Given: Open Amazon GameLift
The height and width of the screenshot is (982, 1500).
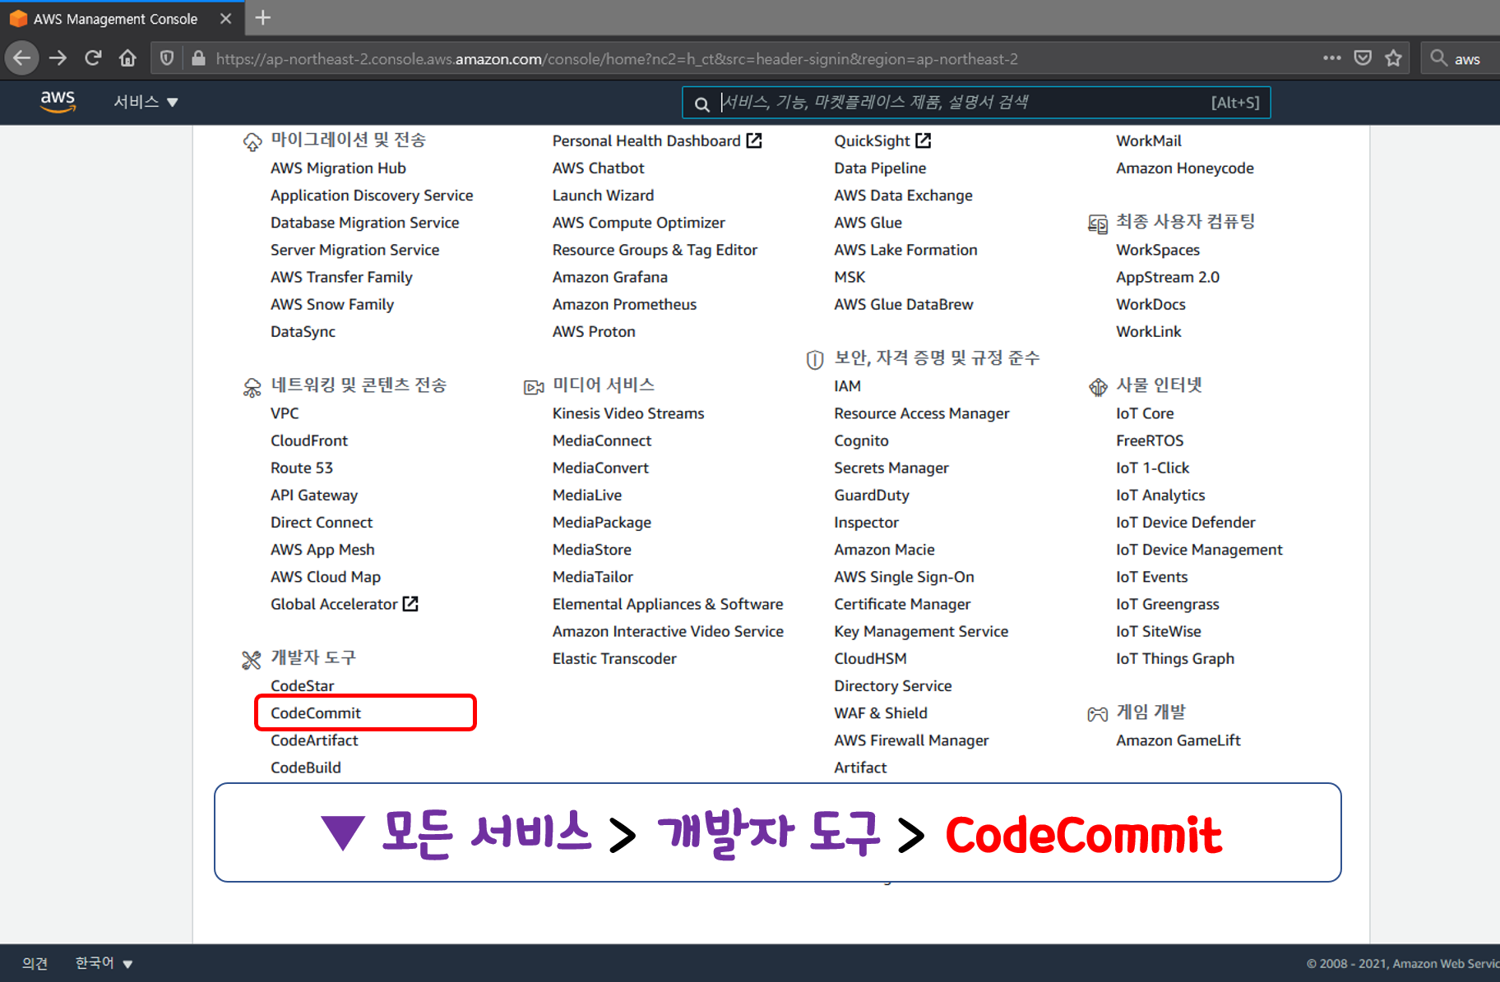Looking at the screenshot, I should point(1178,740).
